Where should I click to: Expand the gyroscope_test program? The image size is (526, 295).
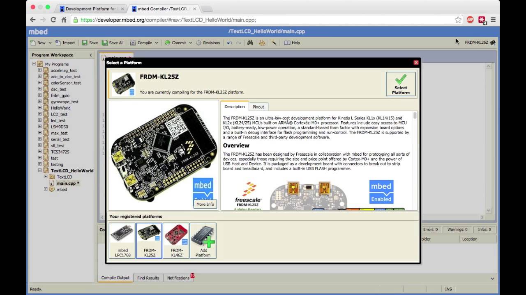coord(40,102)
